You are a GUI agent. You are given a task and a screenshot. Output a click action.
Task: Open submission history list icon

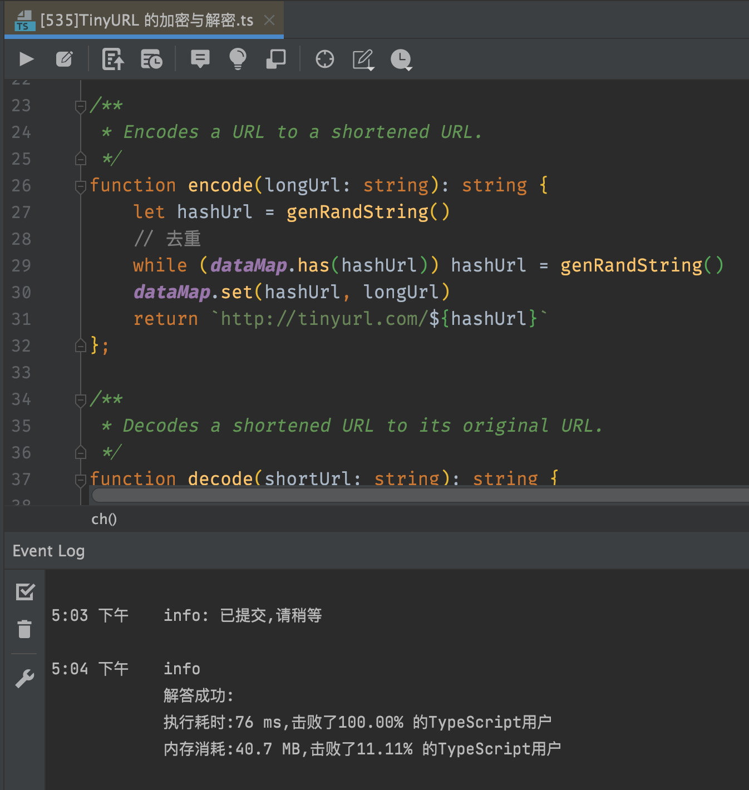coord(151,59)
